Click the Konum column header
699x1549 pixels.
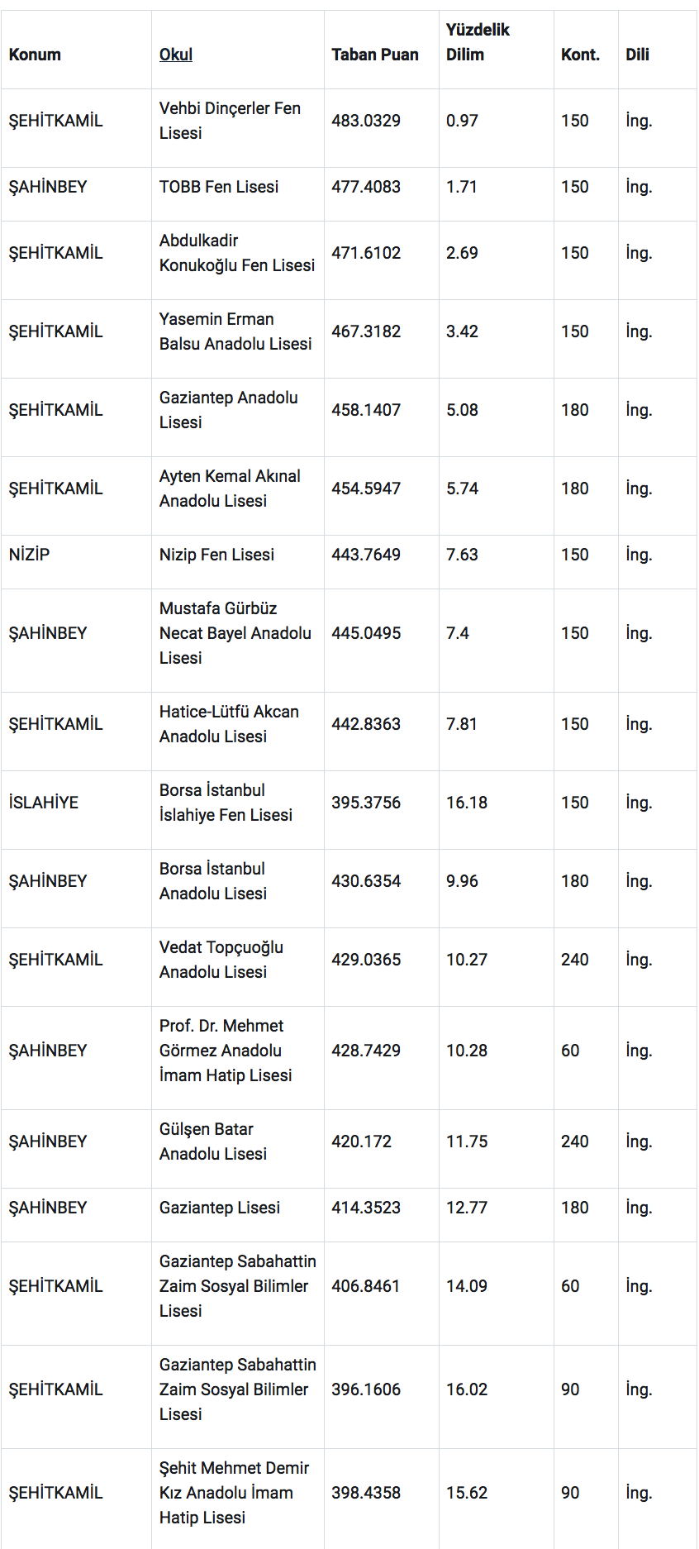(35, 55)
